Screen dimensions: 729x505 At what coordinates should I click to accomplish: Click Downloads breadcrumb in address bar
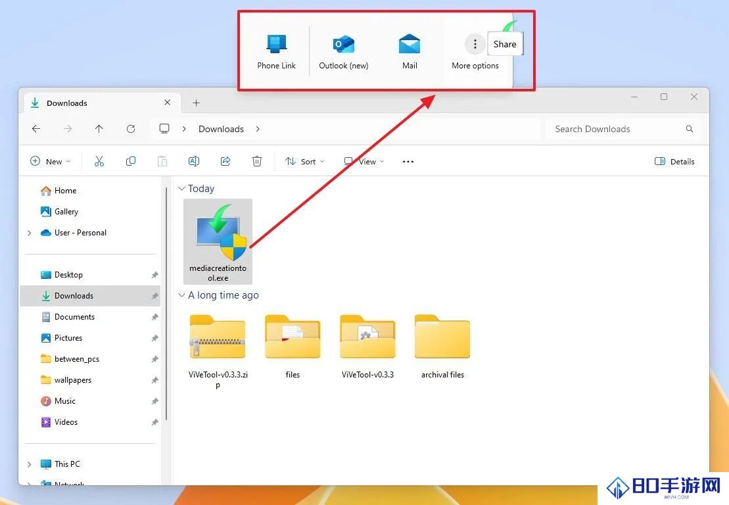(x=221, y=129)
